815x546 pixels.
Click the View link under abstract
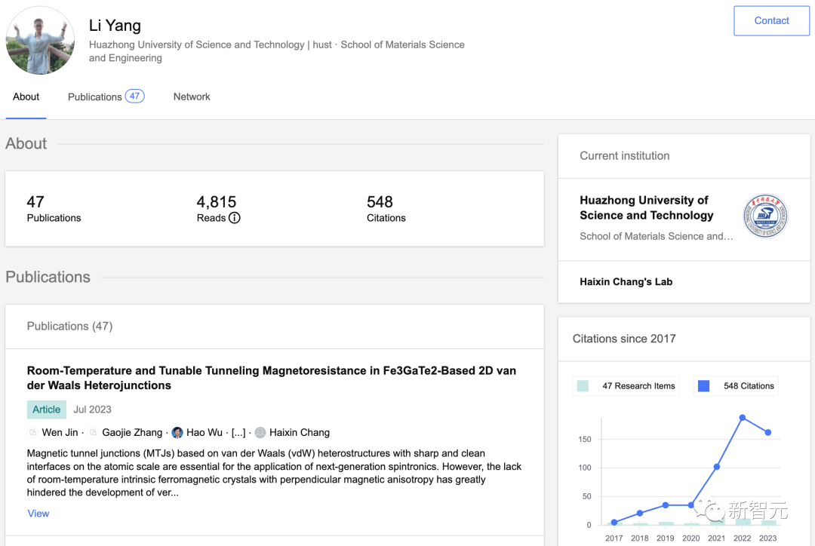38,514
